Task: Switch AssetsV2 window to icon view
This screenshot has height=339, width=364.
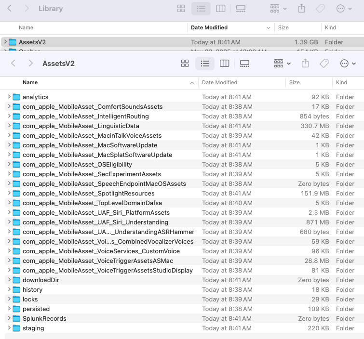Action: [x=185, y=63]
